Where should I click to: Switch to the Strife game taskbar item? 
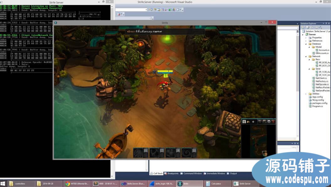coord(189,184)
